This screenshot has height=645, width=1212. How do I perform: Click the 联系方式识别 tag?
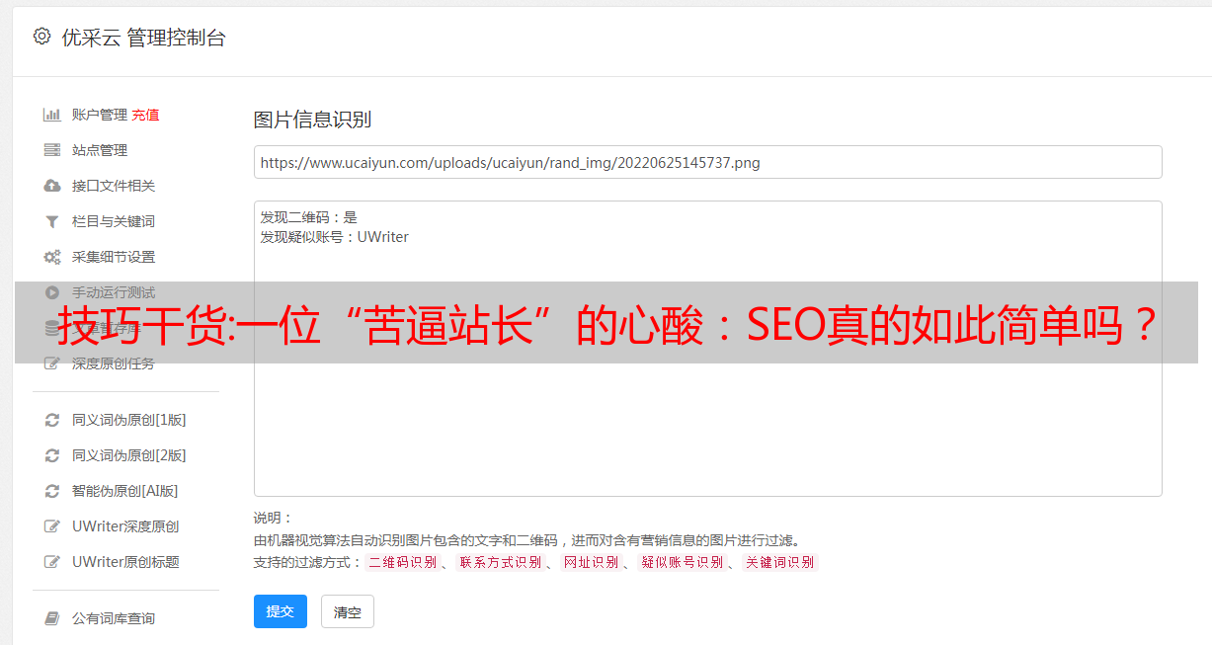pos(500,562)
